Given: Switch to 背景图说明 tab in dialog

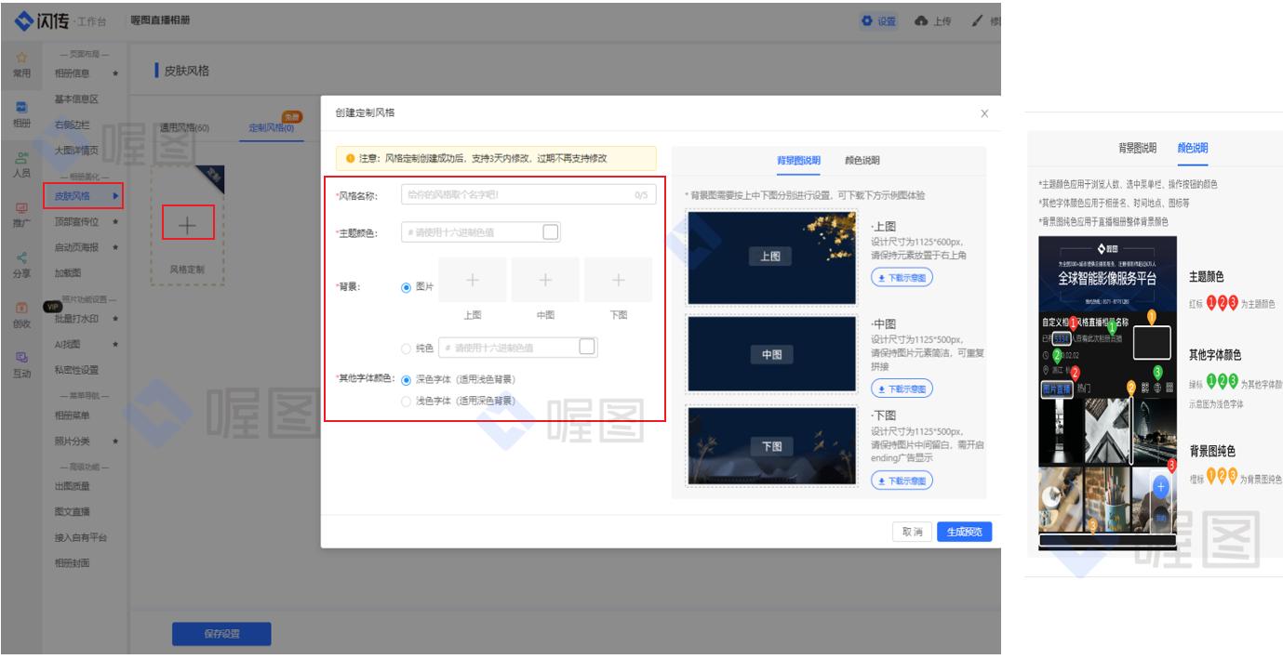Looking at the screenshot, I should 798,160.
